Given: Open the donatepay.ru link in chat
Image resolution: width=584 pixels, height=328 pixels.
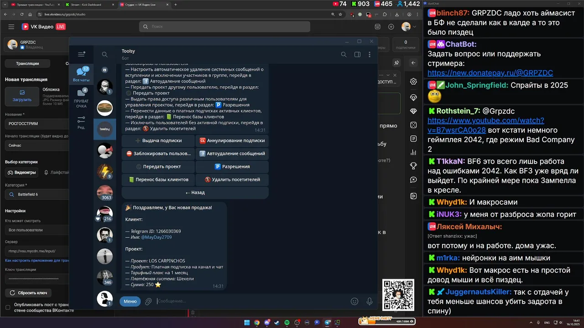Looking at the screenshot, I should pos(490,73).
